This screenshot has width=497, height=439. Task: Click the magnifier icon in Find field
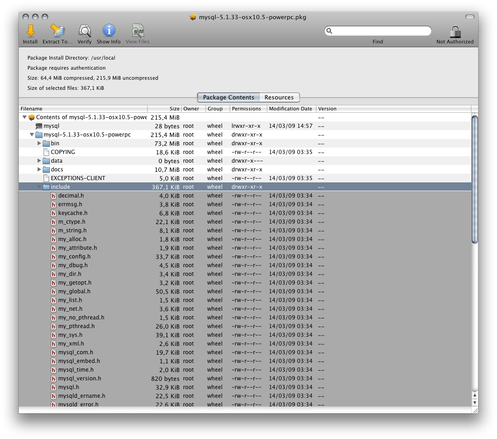(329, 31)
